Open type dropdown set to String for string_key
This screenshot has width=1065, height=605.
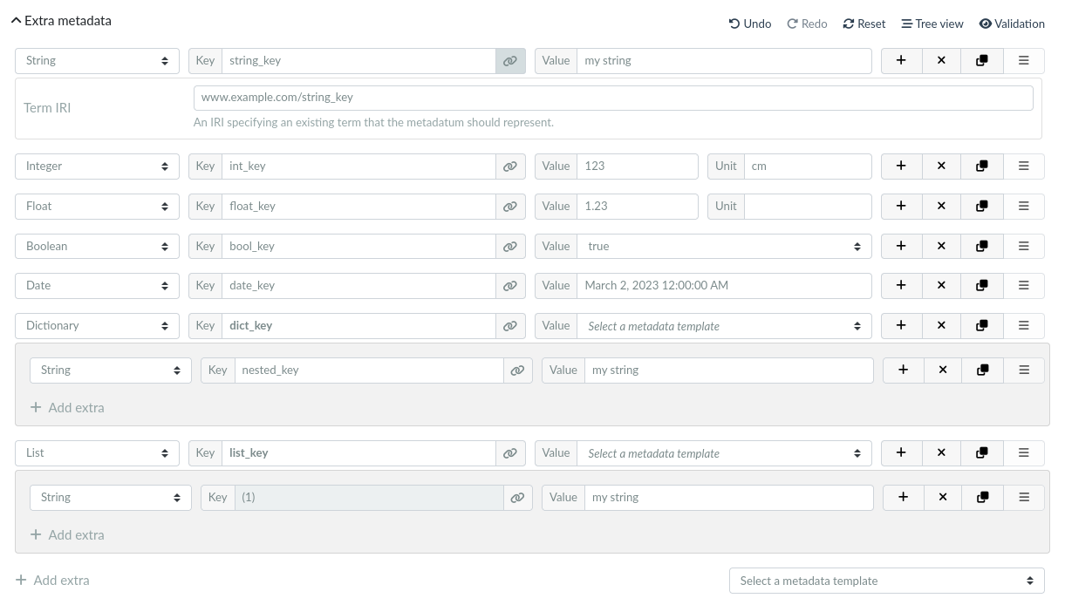(x=97, y=60)
